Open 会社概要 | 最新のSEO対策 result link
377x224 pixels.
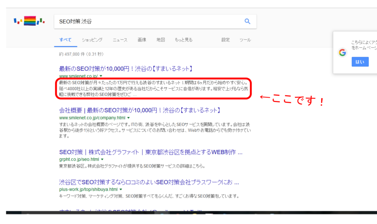click(140, 110)
